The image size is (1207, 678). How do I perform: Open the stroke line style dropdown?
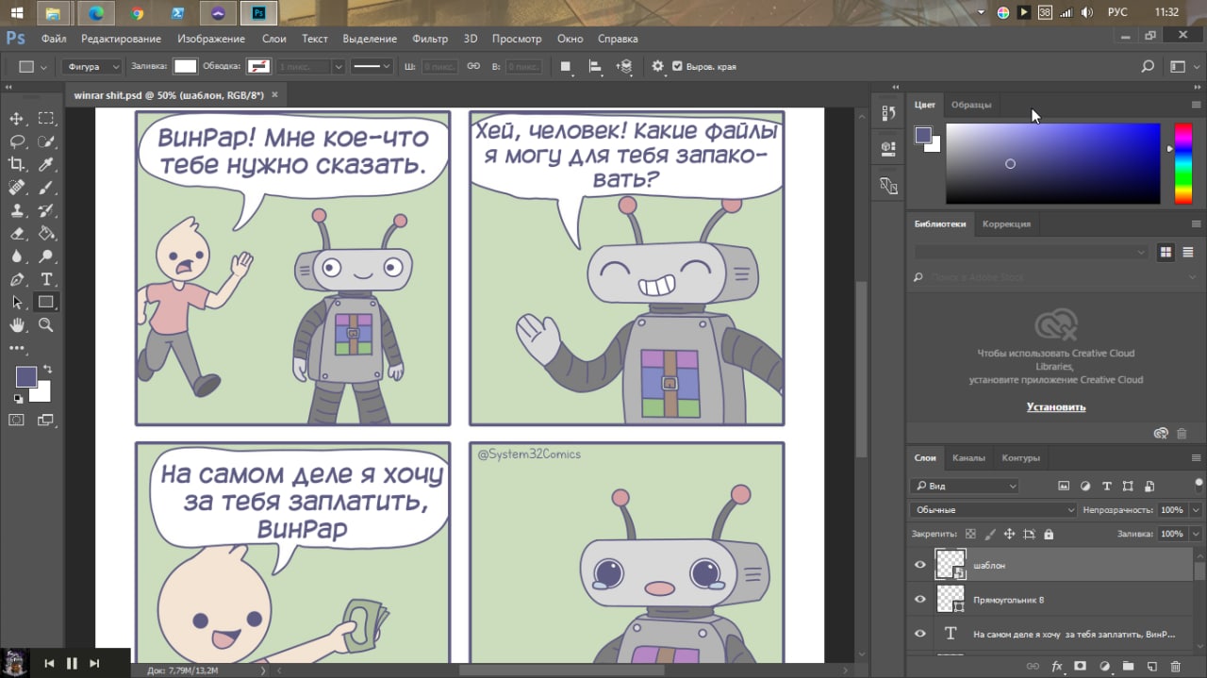pyautogui.click(x=372, y=67)
